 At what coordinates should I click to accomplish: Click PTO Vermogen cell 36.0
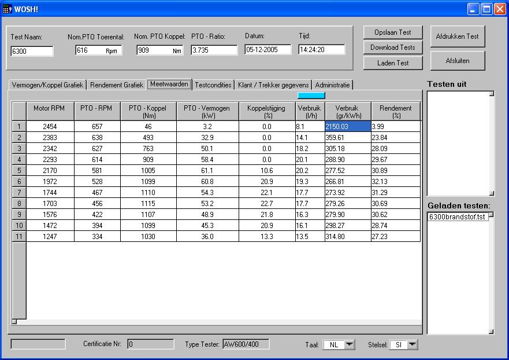208,236
